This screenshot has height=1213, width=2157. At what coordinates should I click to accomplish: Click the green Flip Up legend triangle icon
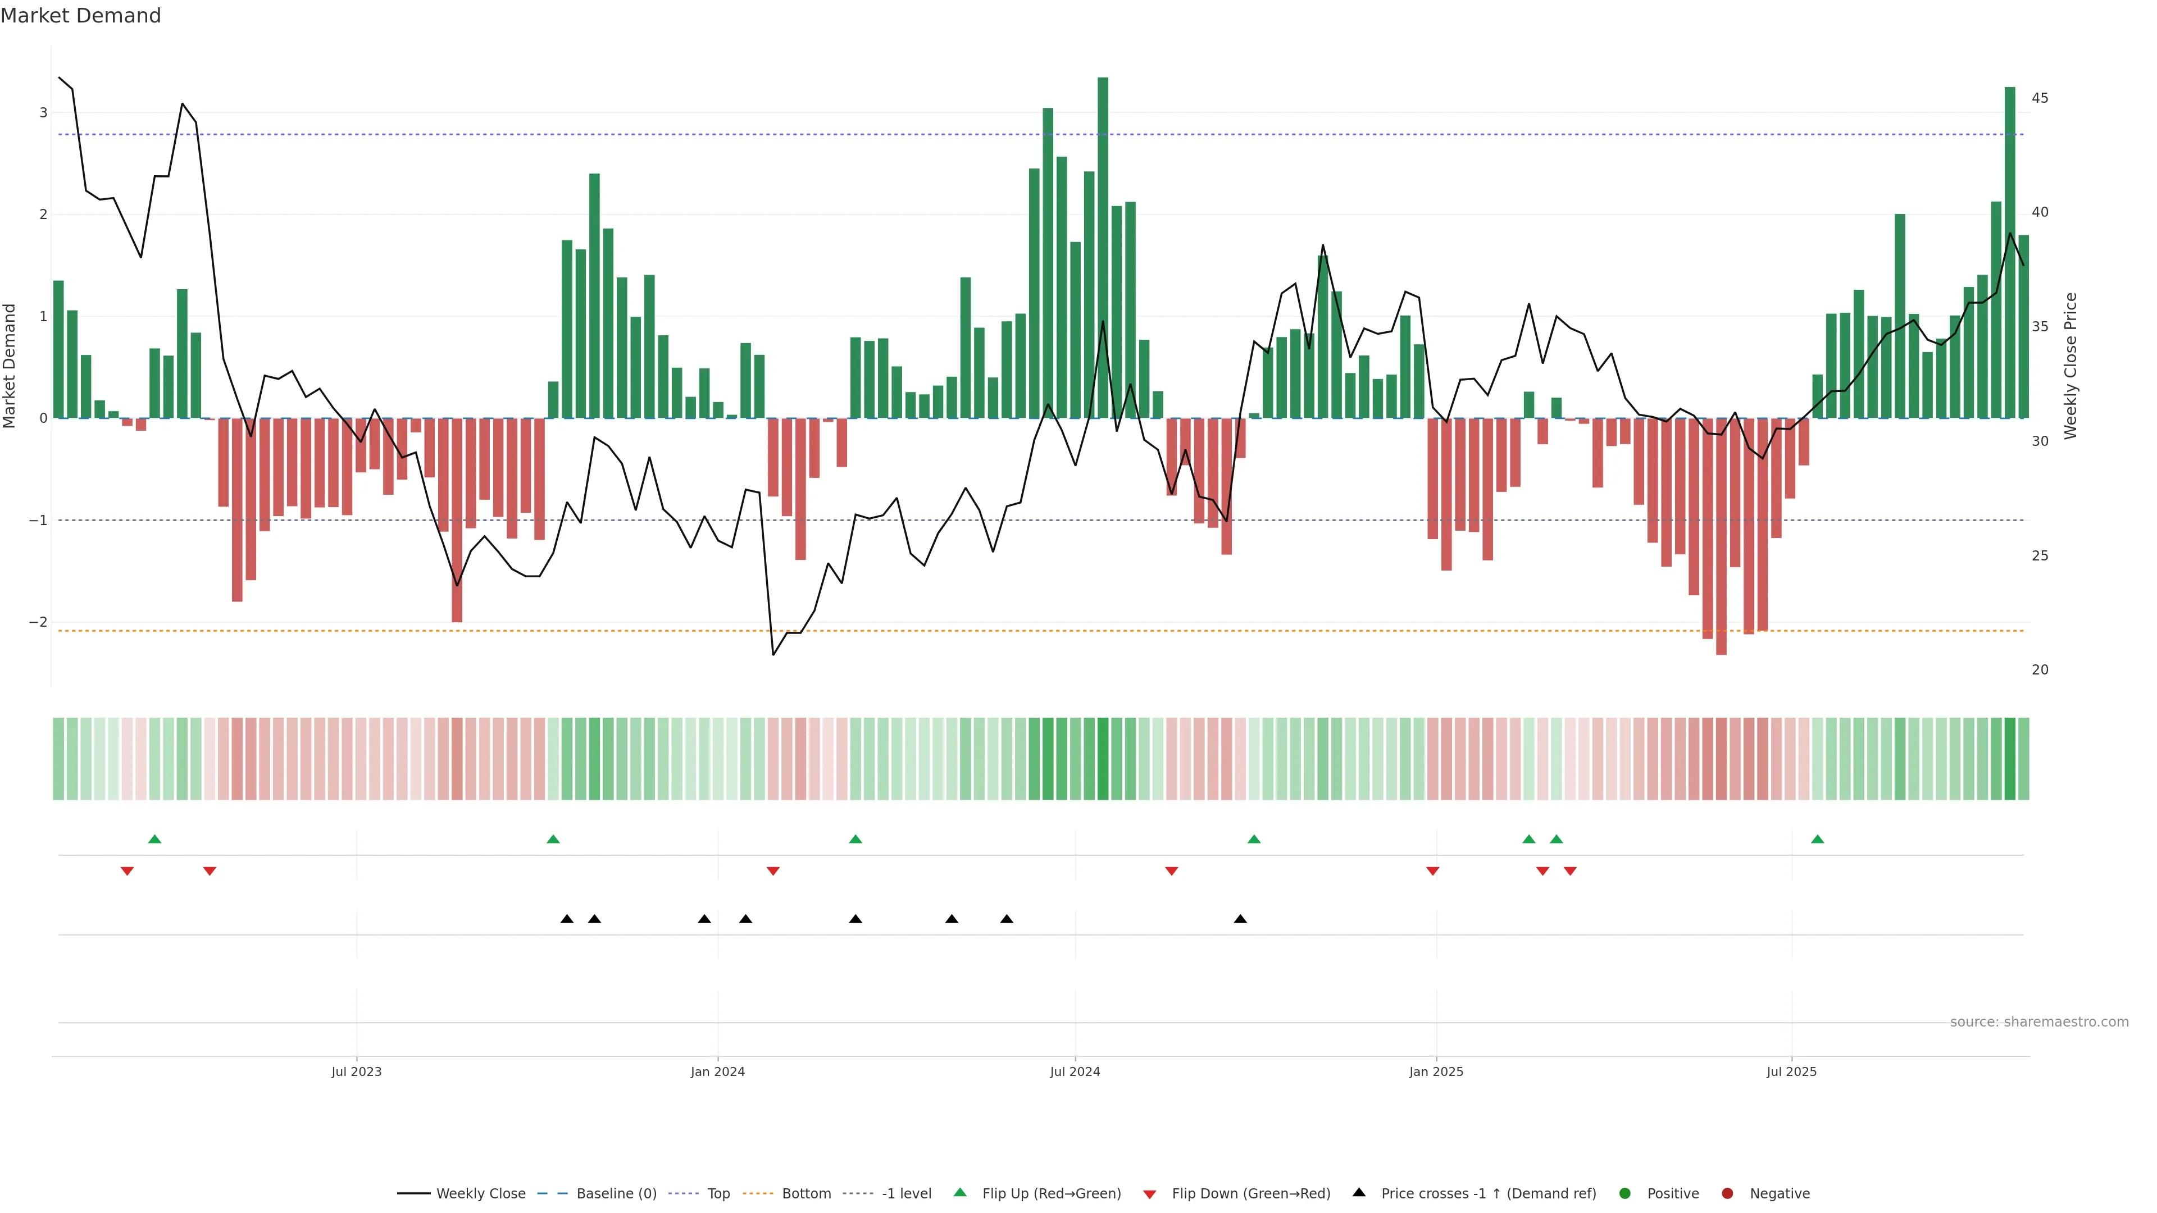pos(959,1192)
